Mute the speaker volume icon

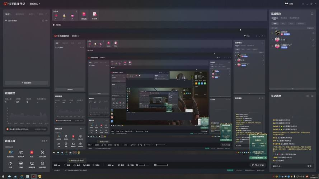click(x=155, y=165)
